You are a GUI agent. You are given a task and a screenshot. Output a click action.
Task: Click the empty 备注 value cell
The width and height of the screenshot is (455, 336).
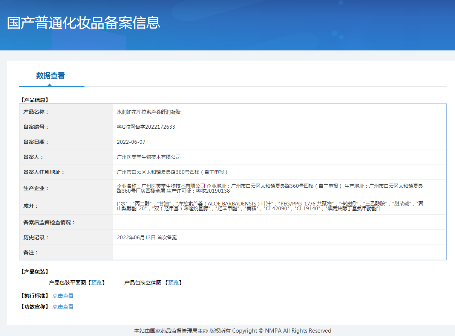coord(279,252)
